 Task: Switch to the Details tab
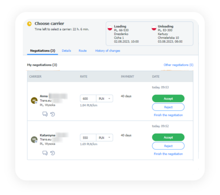click(66, 51)
